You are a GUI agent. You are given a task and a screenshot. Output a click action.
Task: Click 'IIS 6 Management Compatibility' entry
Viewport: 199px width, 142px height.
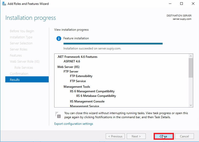(x=92, y=91)
